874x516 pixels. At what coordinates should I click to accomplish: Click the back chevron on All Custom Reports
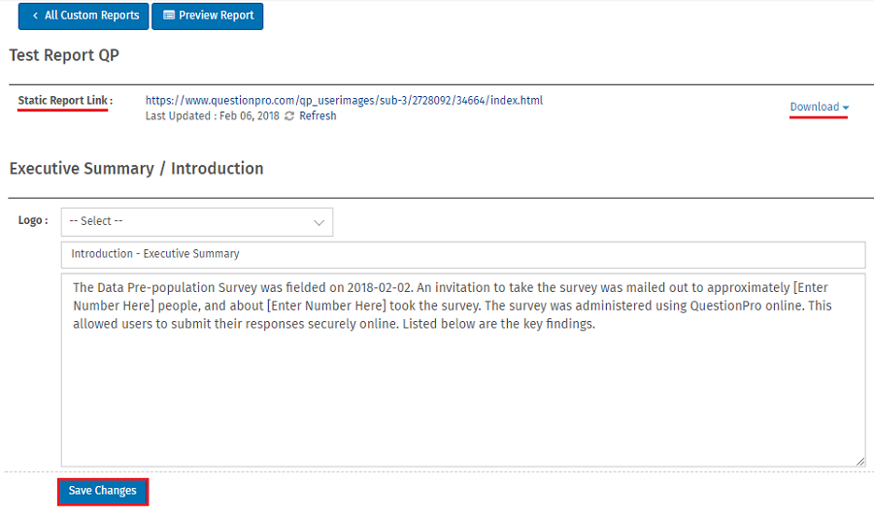(x=35, y=16)
